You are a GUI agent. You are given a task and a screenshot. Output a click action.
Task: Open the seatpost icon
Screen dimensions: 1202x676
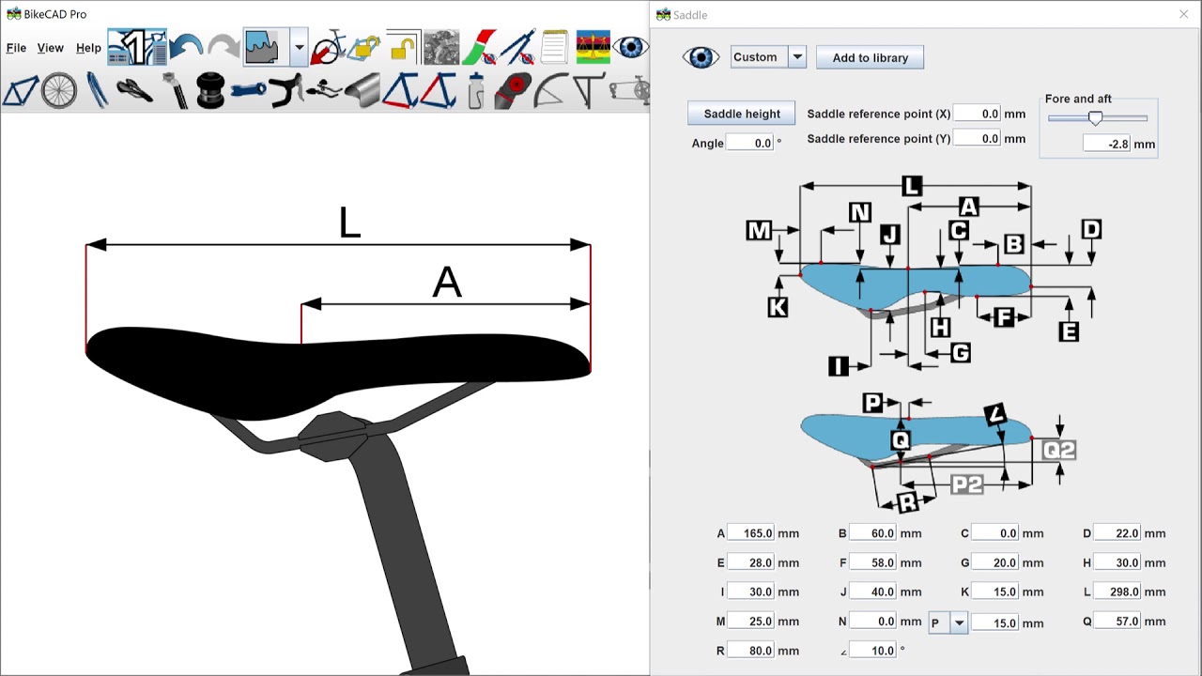tap(175, 91)
